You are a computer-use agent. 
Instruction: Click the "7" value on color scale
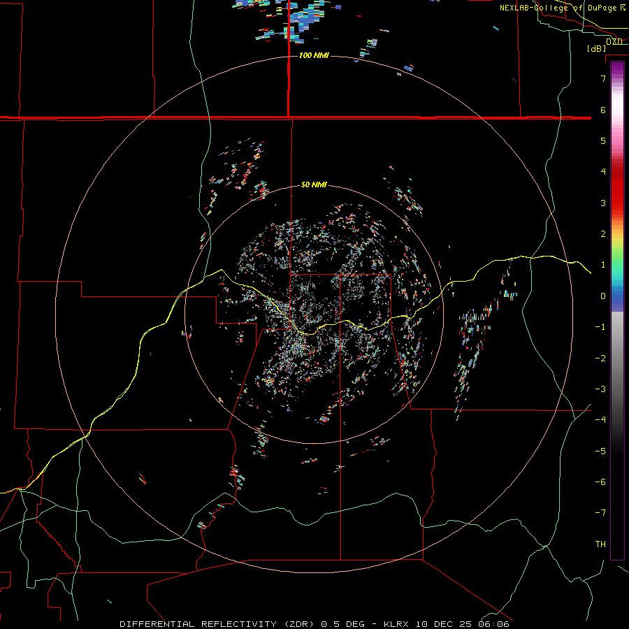pyautogui.click(x=603, y=78)
